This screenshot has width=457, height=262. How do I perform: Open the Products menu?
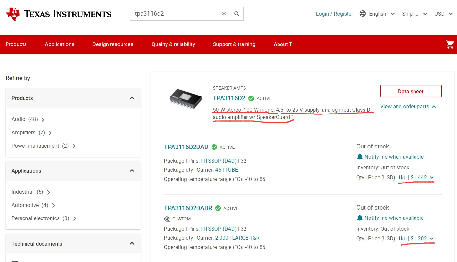coord(16,44)
